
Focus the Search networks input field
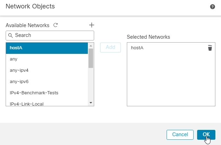coord(53,35)
